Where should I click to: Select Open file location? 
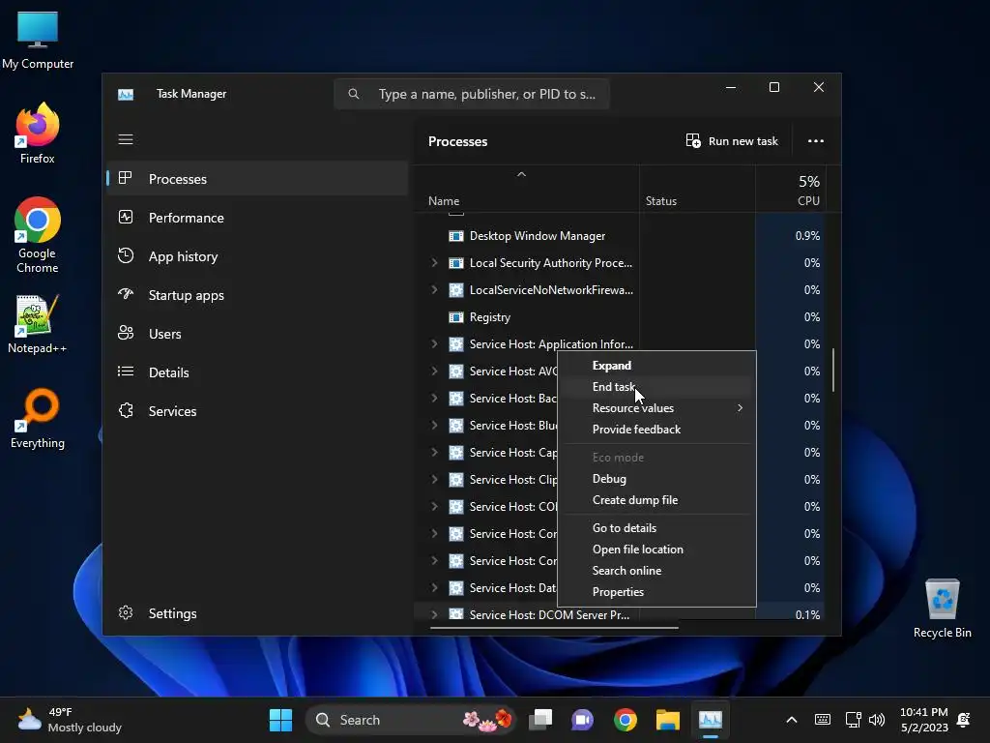[656, 550]
